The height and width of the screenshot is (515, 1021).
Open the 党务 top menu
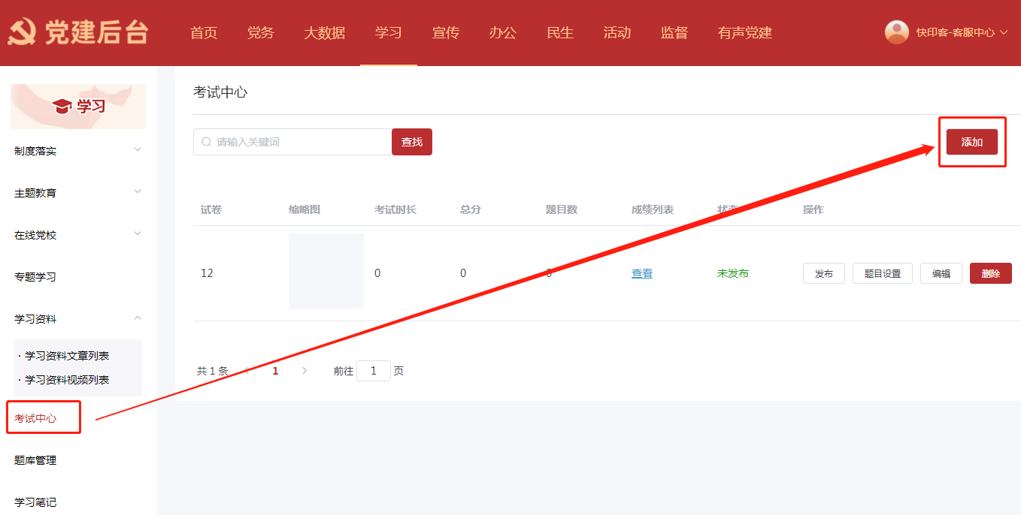pos(260,33)
